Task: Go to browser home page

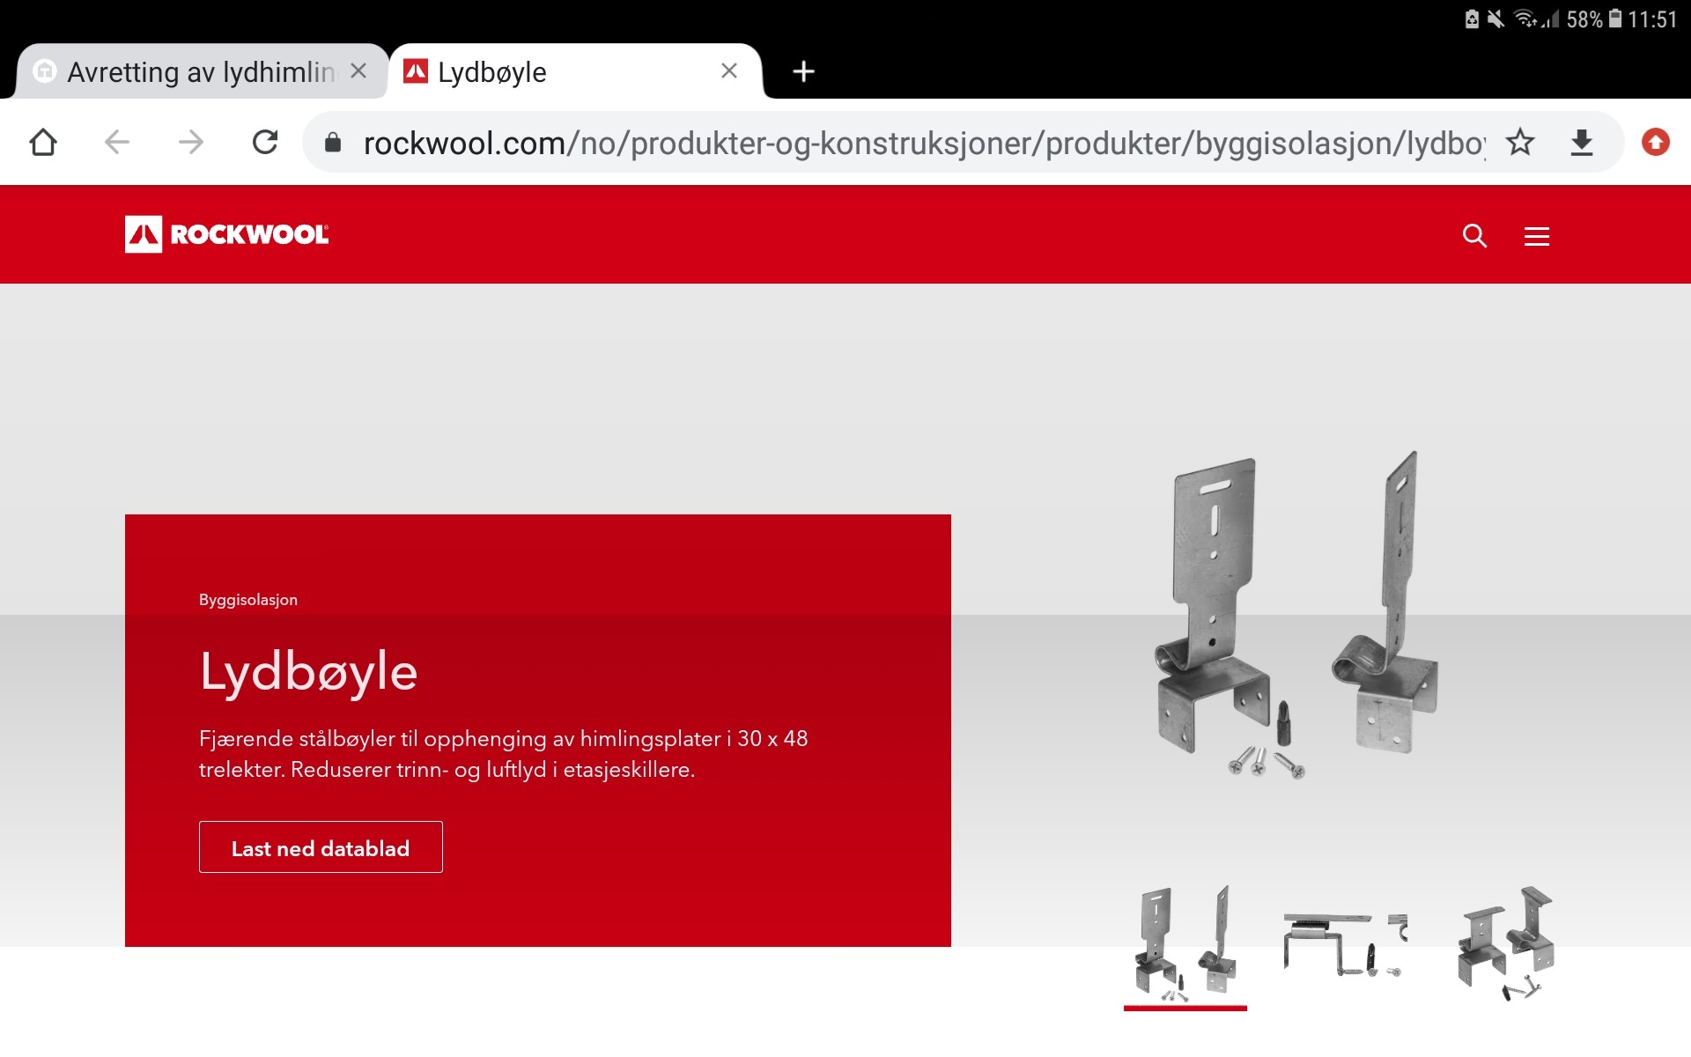Action: pos(43,142)
